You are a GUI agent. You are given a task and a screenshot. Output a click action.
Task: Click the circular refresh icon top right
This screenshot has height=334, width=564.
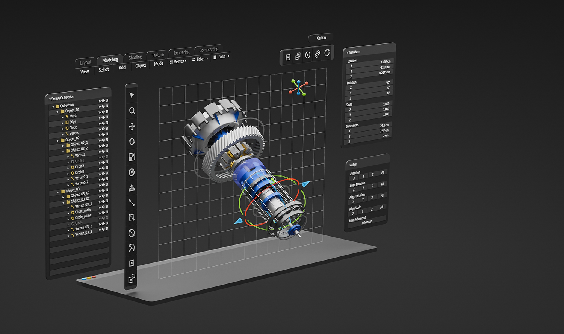[327, 53]
